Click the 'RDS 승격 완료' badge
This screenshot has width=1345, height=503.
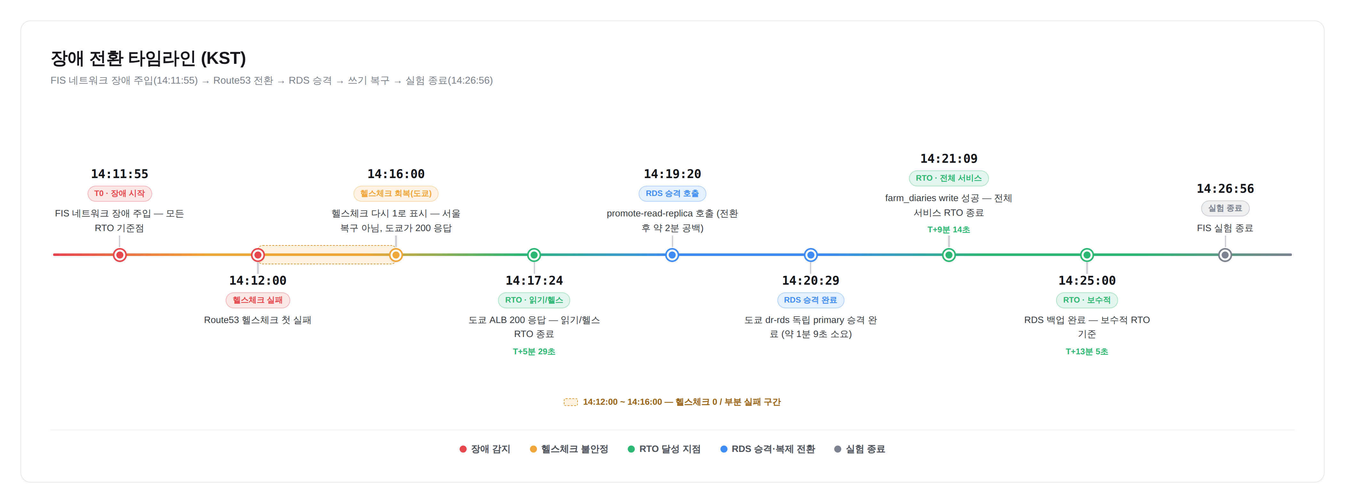point(810,300)
